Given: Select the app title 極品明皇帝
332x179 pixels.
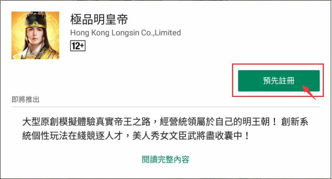Looking at the screenshot, I should (x=99, y=19).
